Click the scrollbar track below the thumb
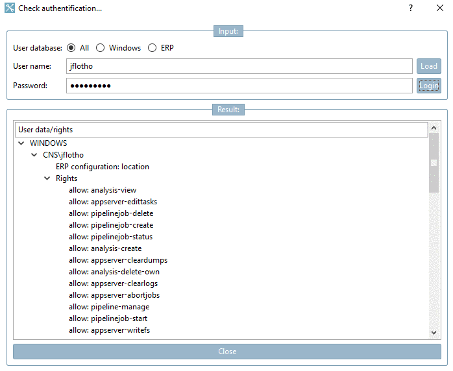The height and width of the screenshot is (371, 453). [434, 260]
